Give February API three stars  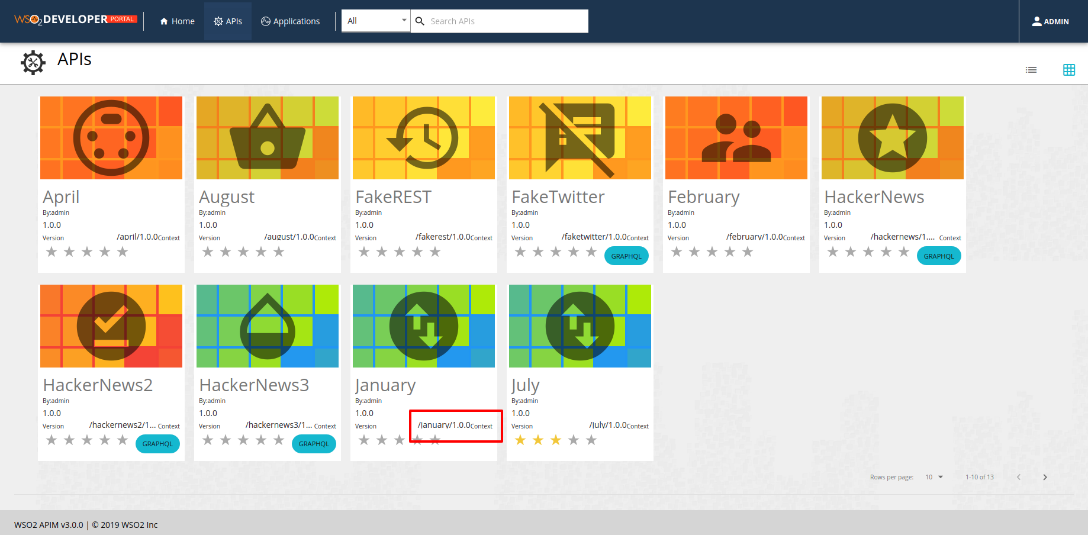[712, 252]
